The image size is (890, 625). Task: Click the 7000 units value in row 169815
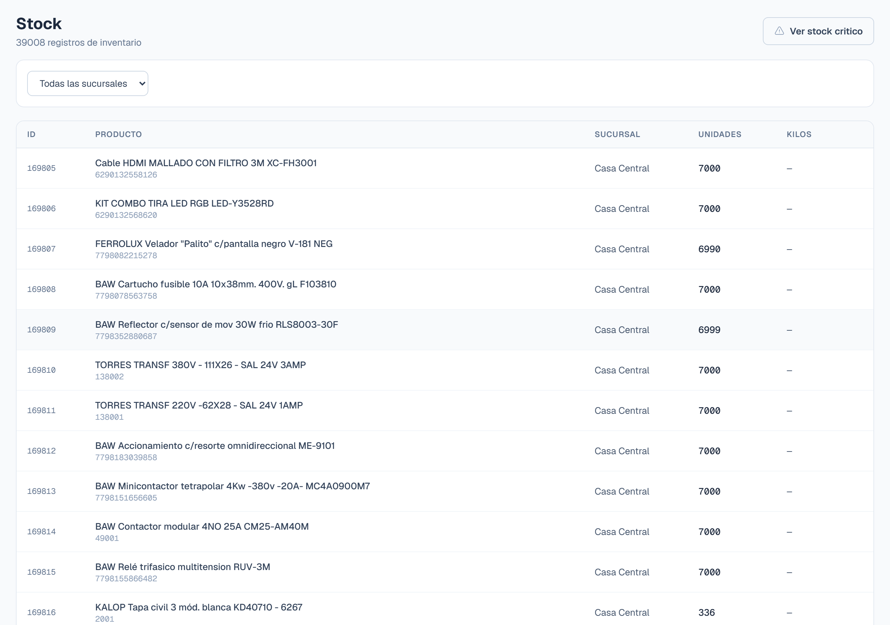[709, 572]
